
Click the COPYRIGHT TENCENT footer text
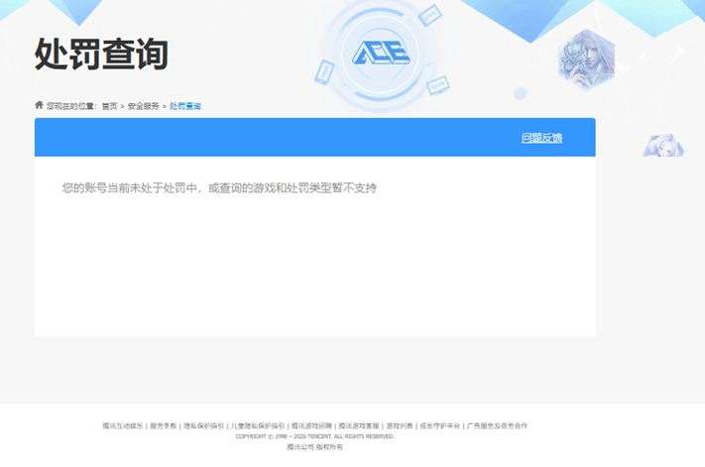pyautogui.click(x=314, y=436)
